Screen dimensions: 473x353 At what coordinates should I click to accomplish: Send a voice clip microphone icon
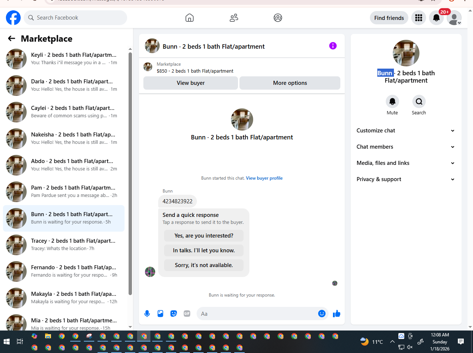pyautogui.click(x=147, y=314)
